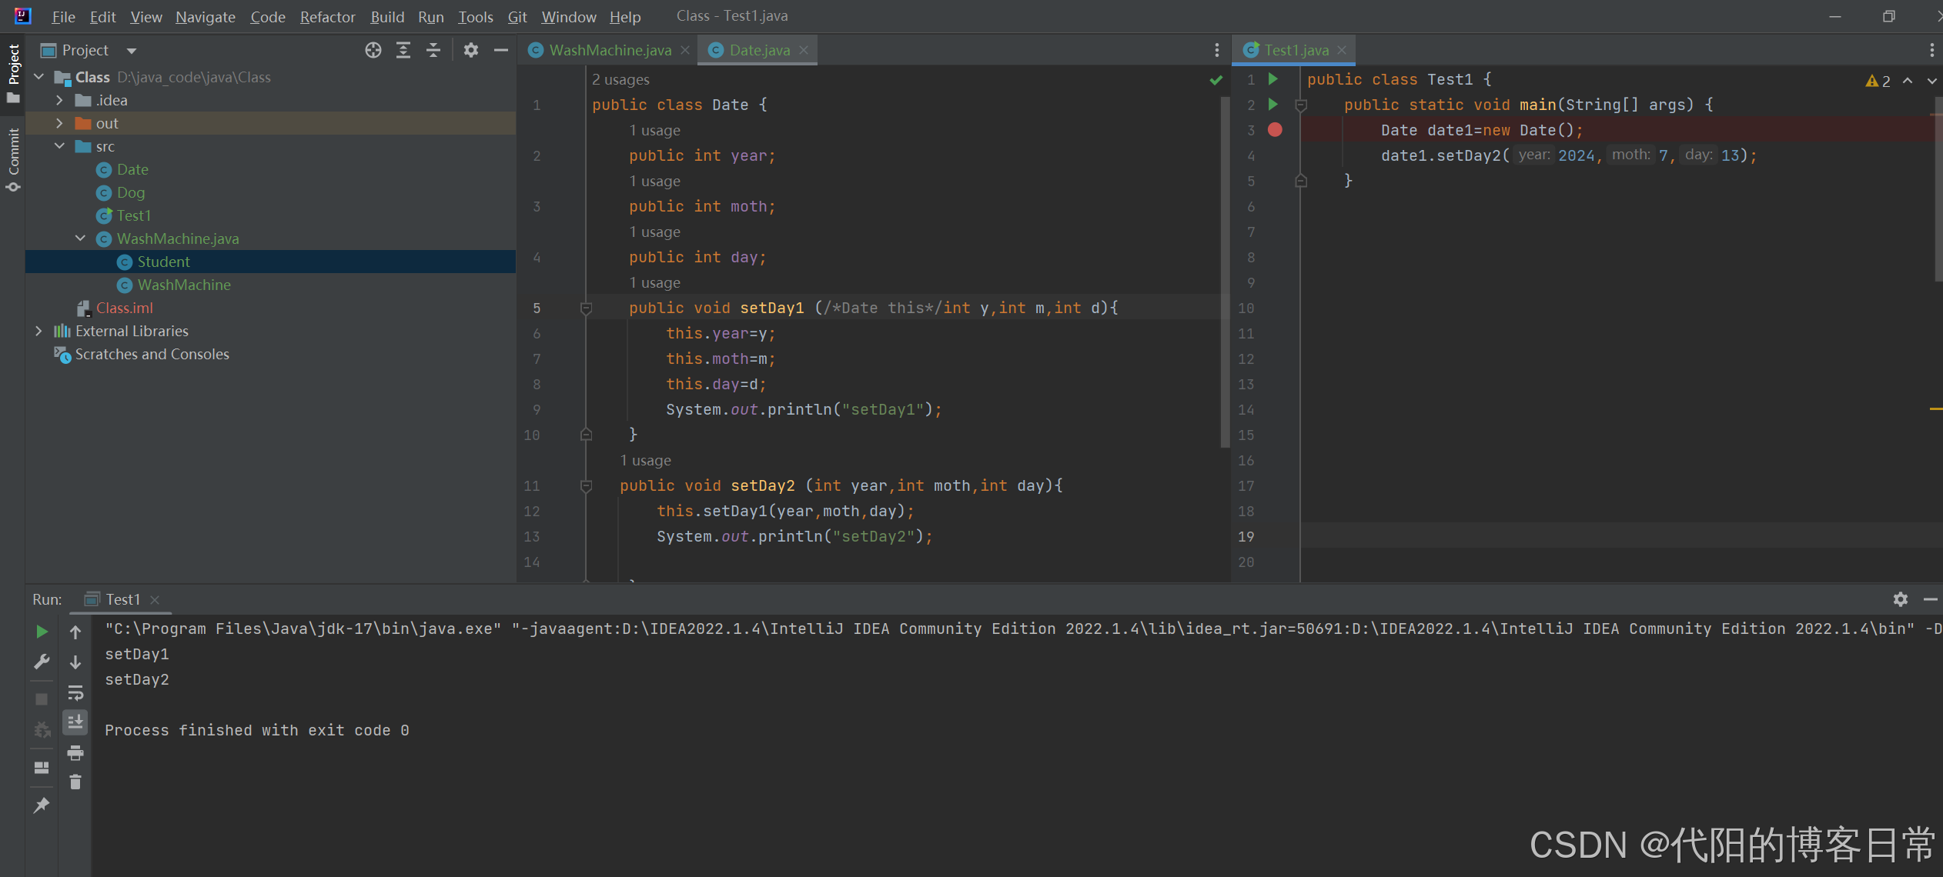Viewport: 1943px width, 877px height.
Task: Click the print icon in Run panel
Action: [x=75, y=752]
